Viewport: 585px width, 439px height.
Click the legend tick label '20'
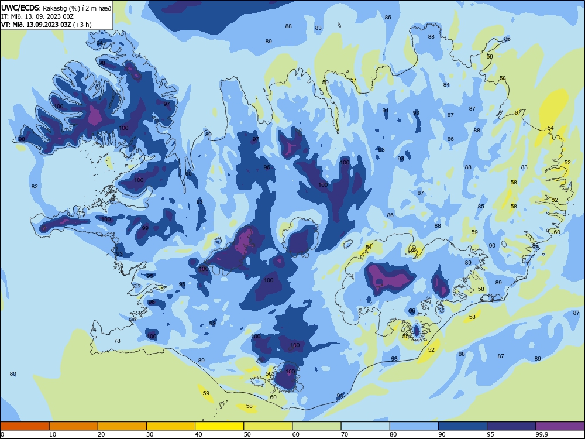101,434
